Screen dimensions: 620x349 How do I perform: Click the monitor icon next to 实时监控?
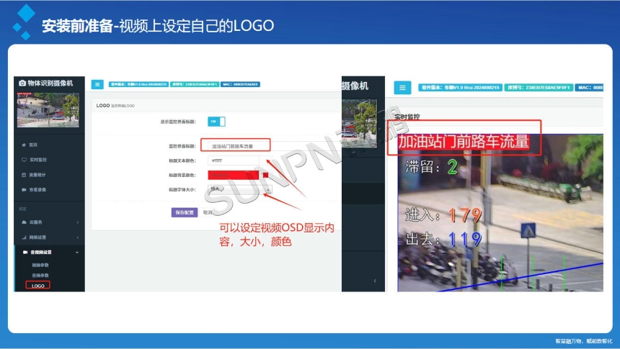[x=24, y=160]
